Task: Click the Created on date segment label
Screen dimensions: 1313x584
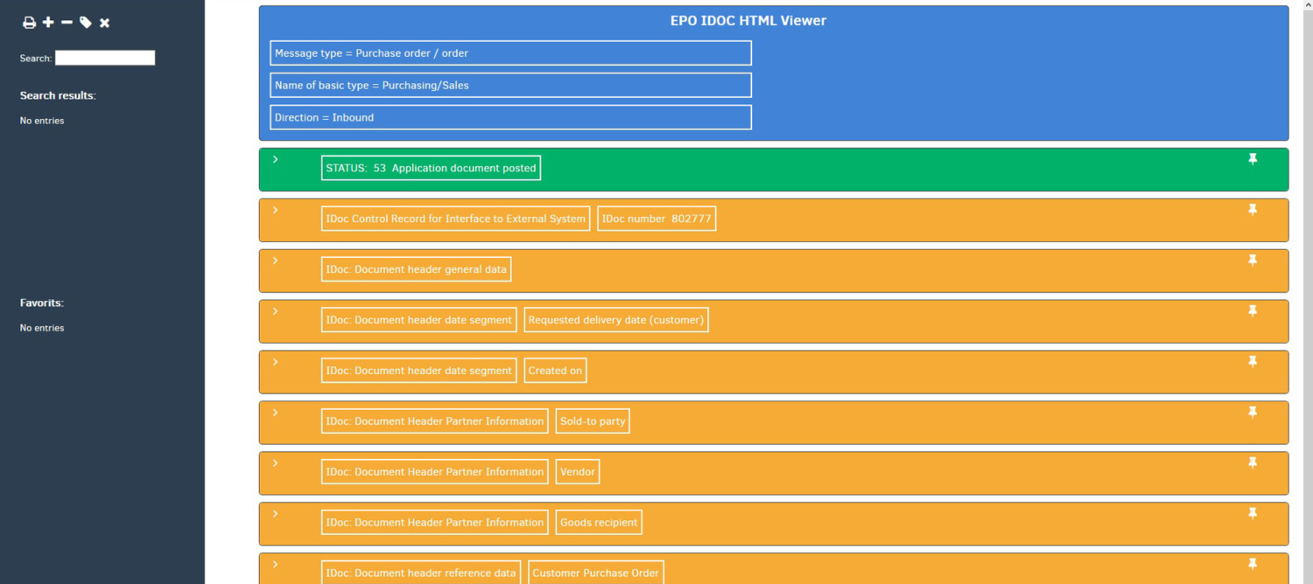Action: (554, 370)
